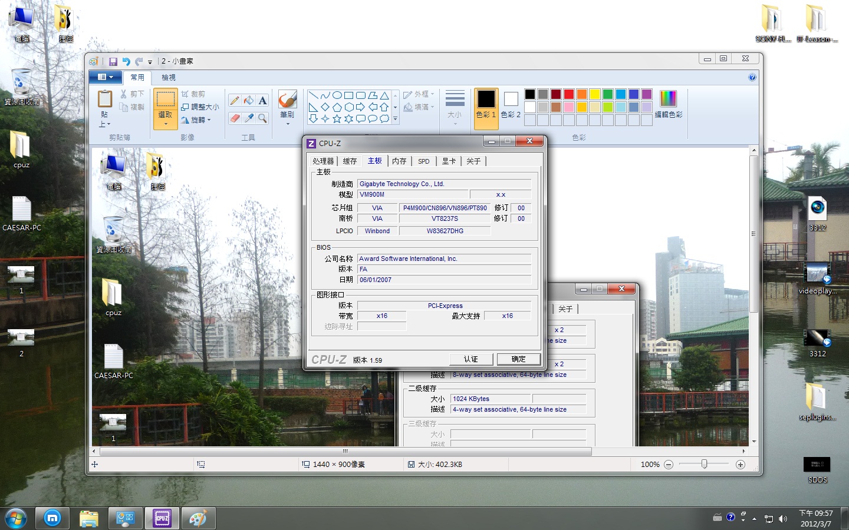The height and width of the screenshot is (530, 849).
Task: Open the 处理器 tab in CPU-Z
Action: (323, 161)
